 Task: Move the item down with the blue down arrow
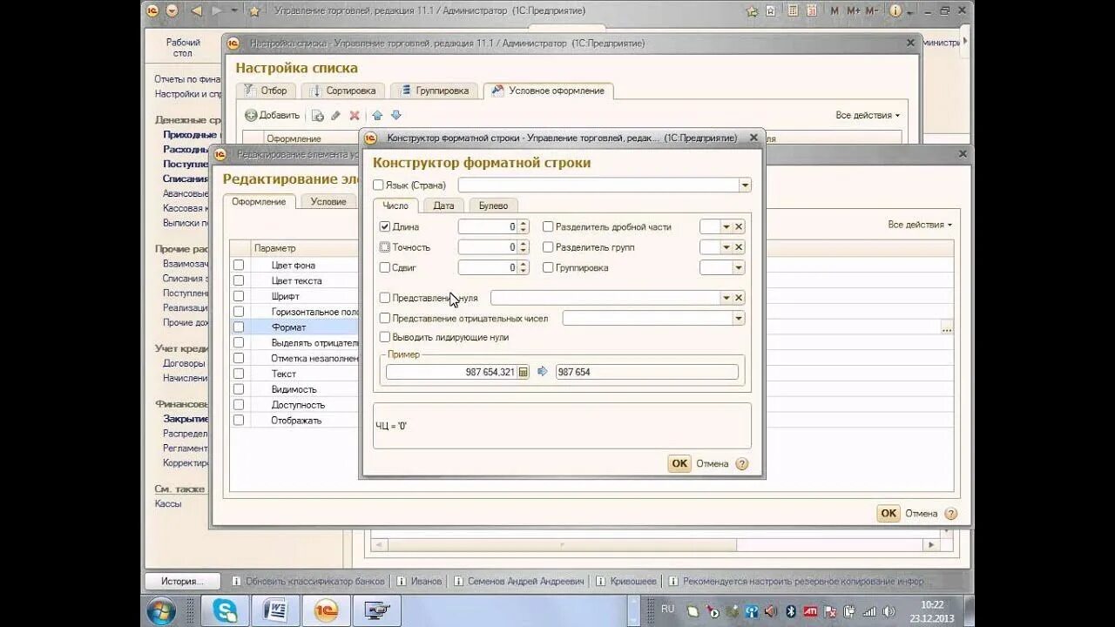(x=396, y=115)
